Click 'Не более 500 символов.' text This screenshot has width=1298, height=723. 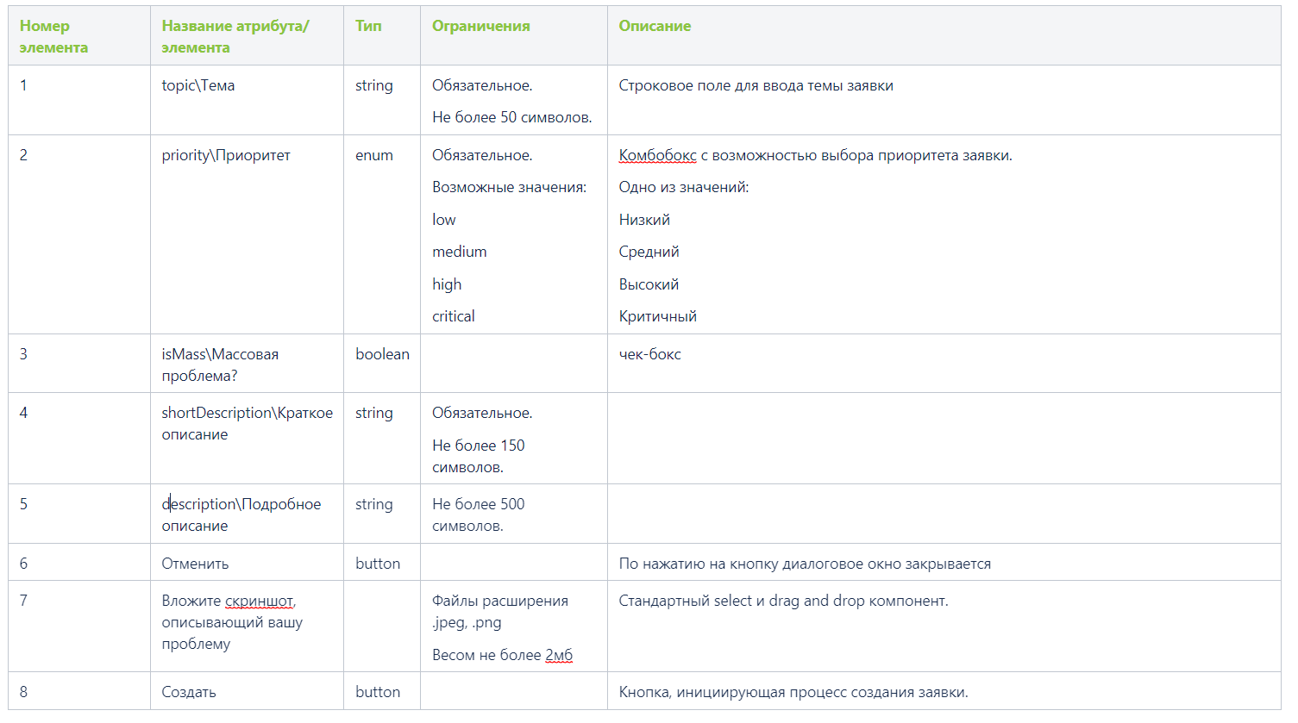(479, 514)
